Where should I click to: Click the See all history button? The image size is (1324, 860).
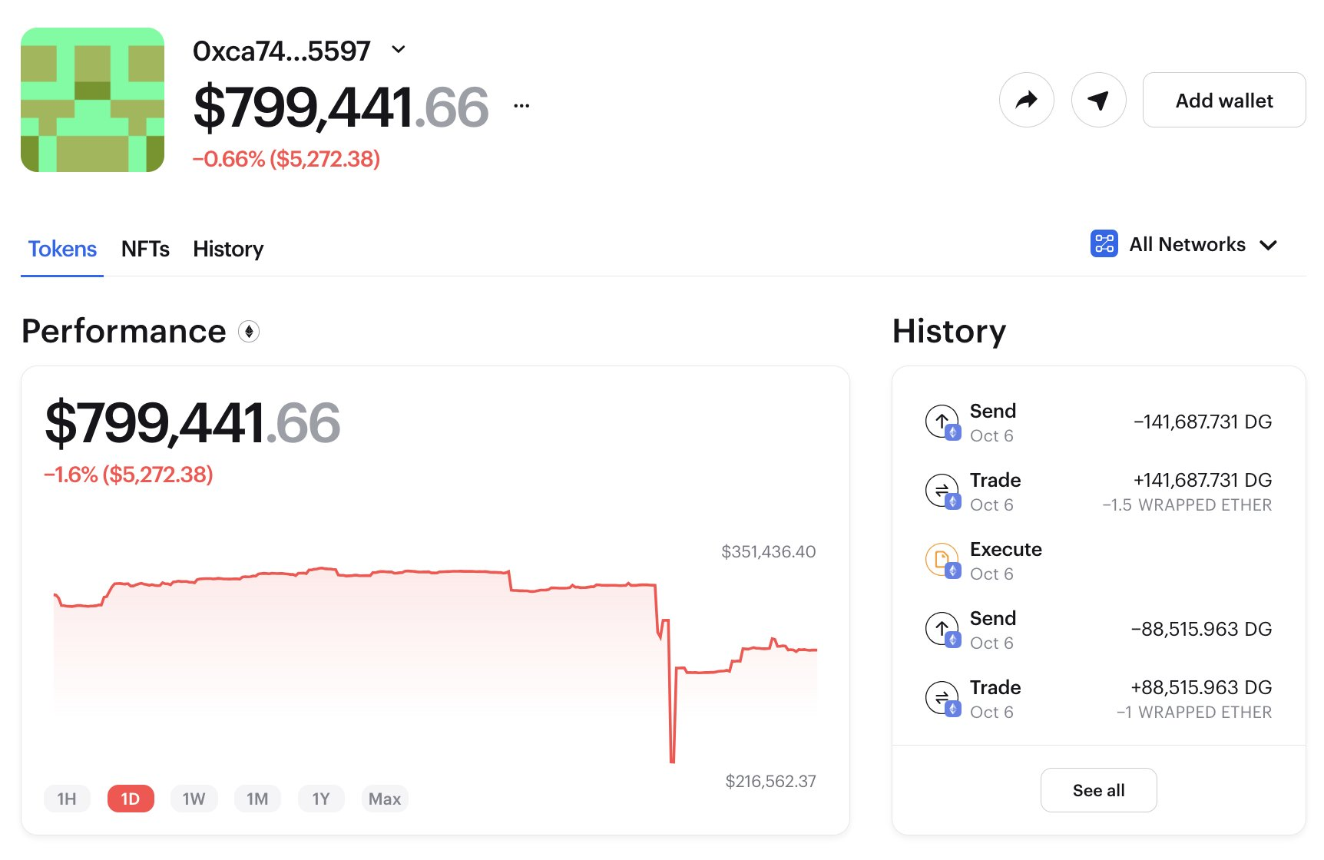1098,790
